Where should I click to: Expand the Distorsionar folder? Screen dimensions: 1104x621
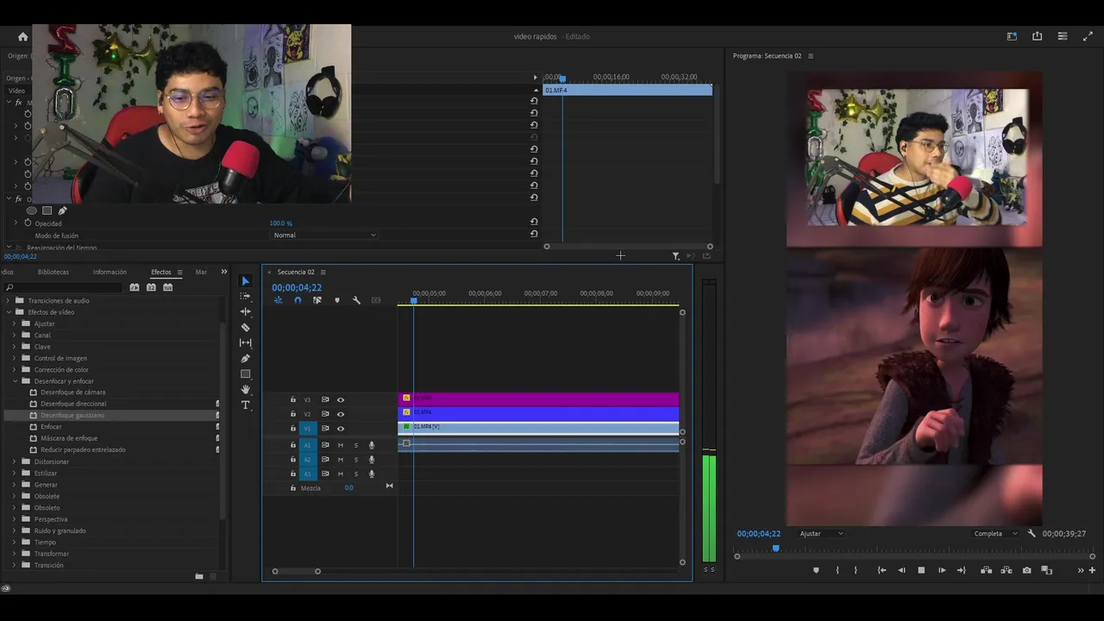14,461
